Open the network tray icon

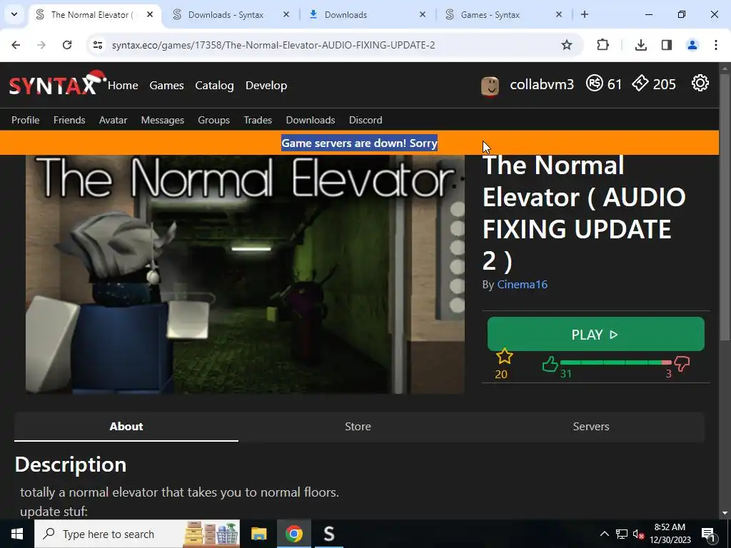622,534
